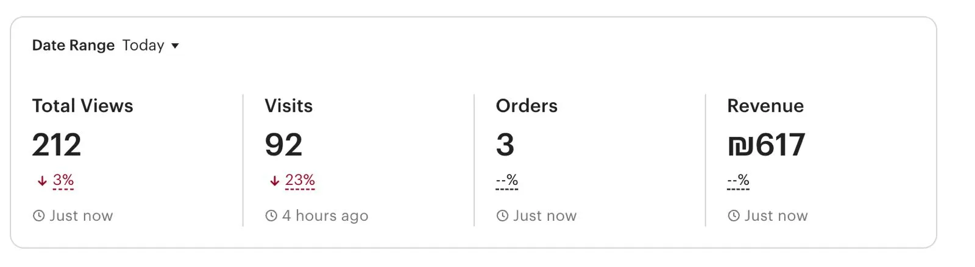The height and width of the screenshot is (267, 975).
Task: Click the red down arrow beside 23%
Action: pos(274,181)
